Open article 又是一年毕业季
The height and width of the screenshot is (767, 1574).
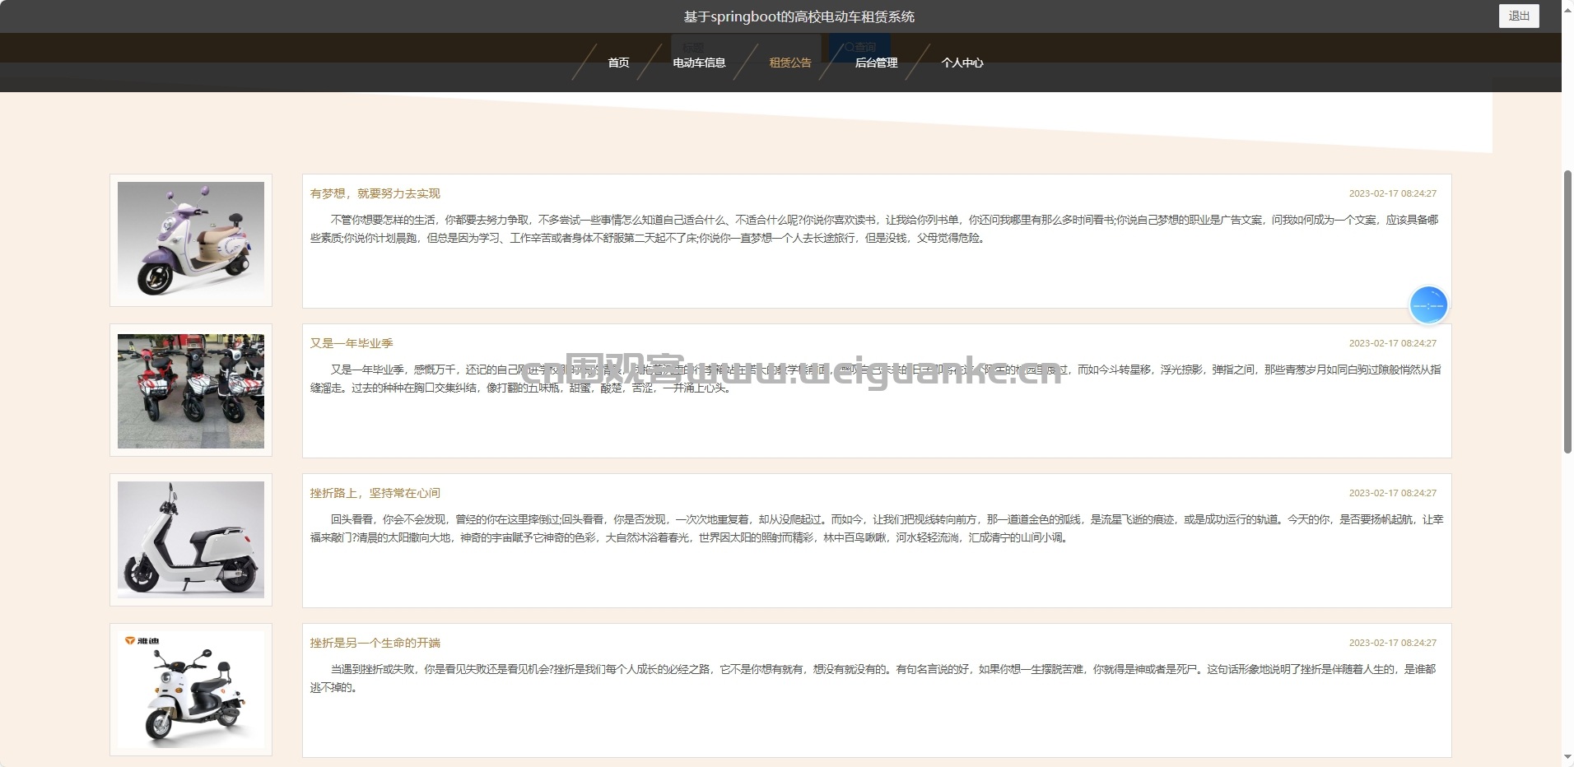coord(352,343)
